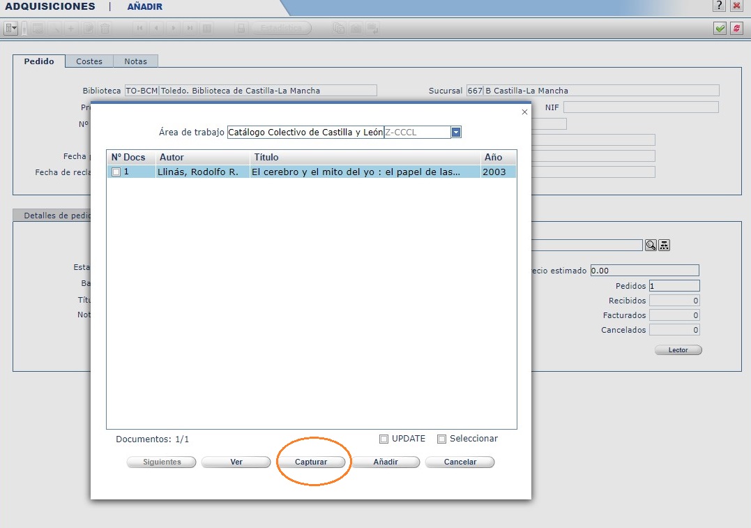Expand the Área de trabajo dropdown
The height and width of the screenshot is (528, 751).
(456, 132)
